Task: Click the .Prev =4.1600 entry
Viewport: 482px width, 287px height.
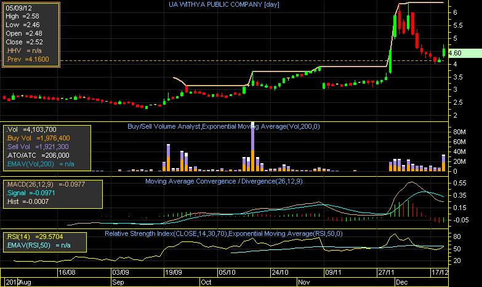Action: (x=28, y=59)
